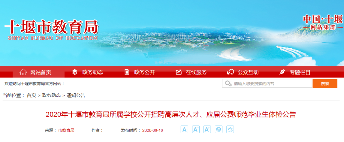Click the 市教育局 source link
The image size is (344, 142).
click(66, 130)
